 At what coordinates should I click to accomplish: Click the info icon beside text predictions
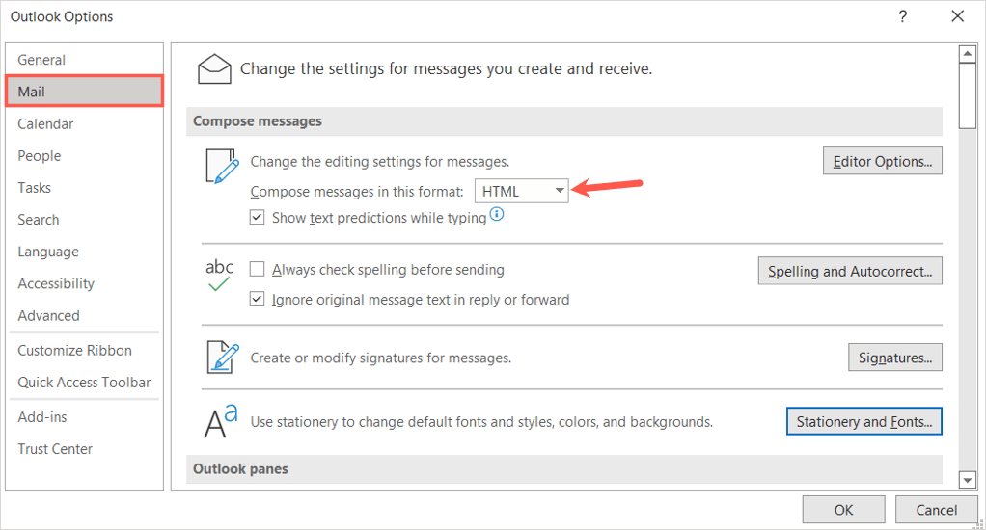(x=497, y=215)
